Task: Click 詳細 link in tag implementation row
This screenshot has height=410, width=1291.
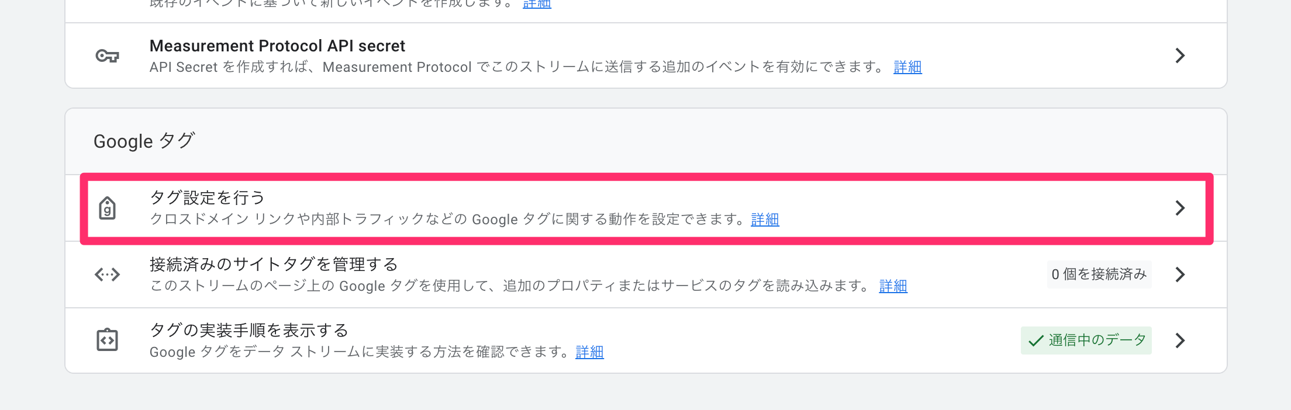Action: 589,352
